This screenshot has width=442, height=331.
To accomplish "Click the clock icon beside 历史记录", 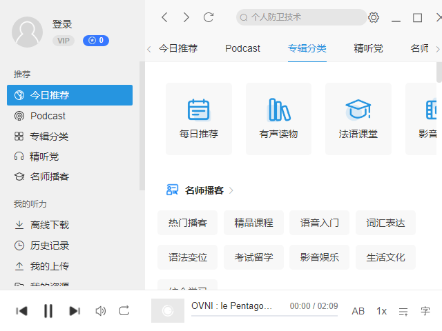I will pos(19,245).
